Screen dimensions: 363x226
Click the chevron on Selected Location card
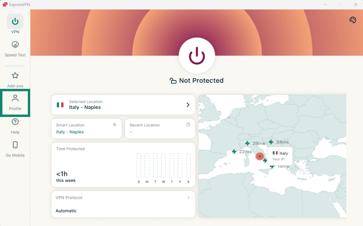(x=188, y=105)
